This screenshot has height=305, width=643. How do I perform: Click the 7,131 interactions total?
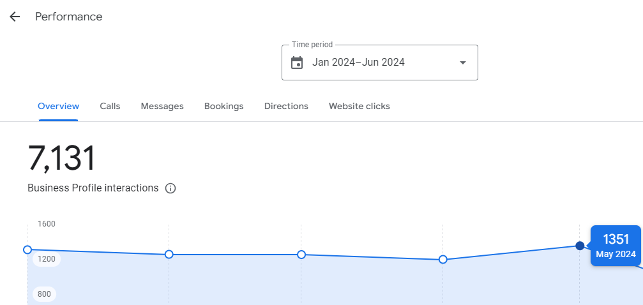coord(62,158)
